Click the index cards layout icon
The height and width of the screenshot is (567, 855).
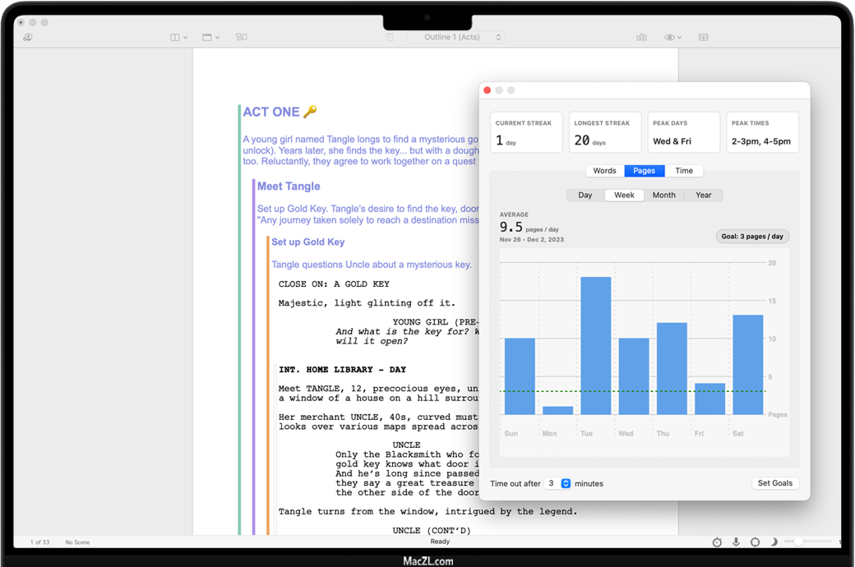[242, 37]
